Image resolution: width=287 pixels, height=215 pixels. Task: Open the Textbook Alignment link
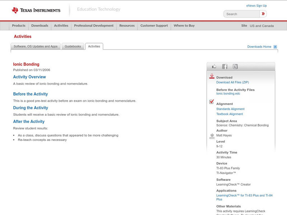click(230, 114)
